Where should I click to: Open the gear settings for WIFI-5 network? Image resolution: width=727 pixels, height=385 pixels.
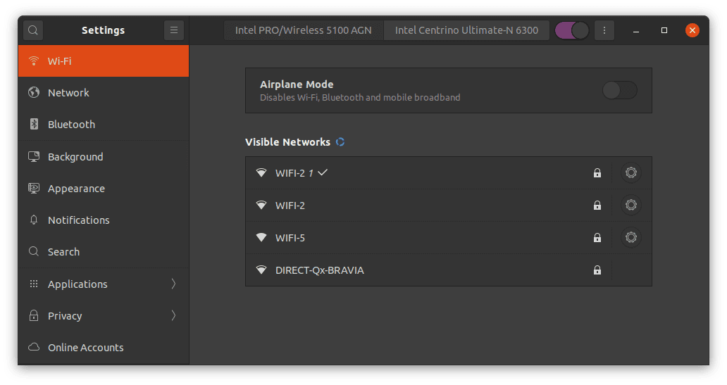[631, 238]
